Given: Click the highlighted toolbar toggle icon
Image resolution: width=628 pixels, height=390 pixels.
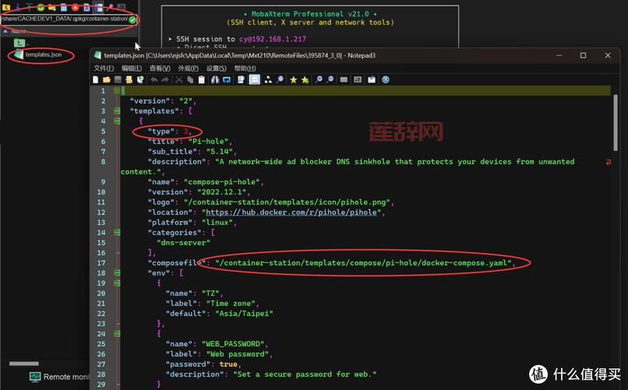Looking at the screenshot, I should [254, 80].
